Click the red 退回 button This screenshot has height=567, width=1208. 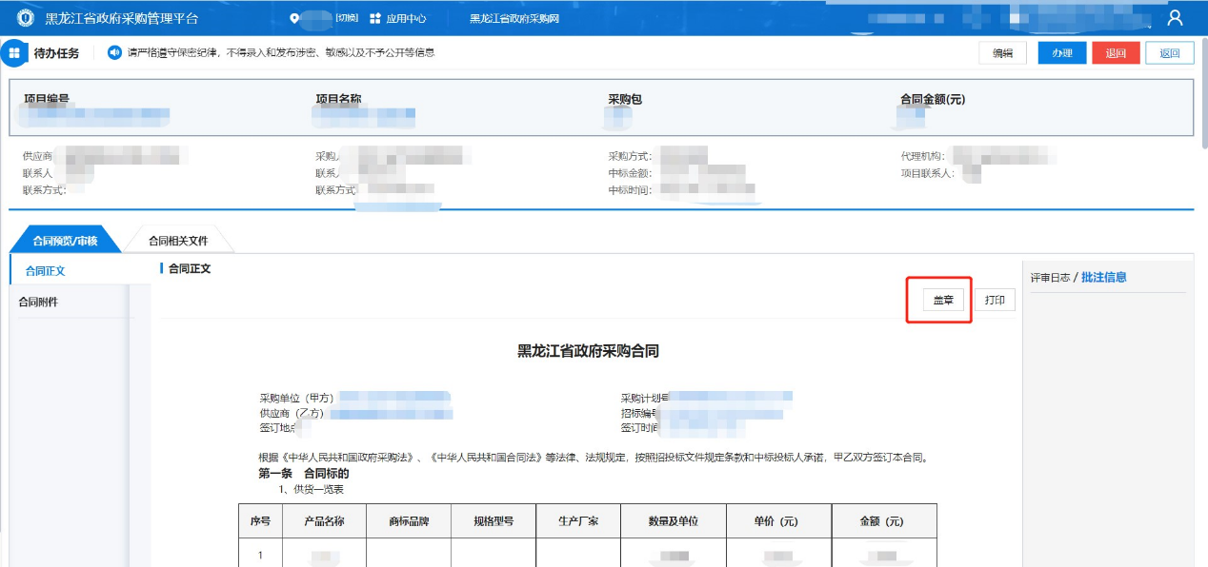tap(1116, 53)
